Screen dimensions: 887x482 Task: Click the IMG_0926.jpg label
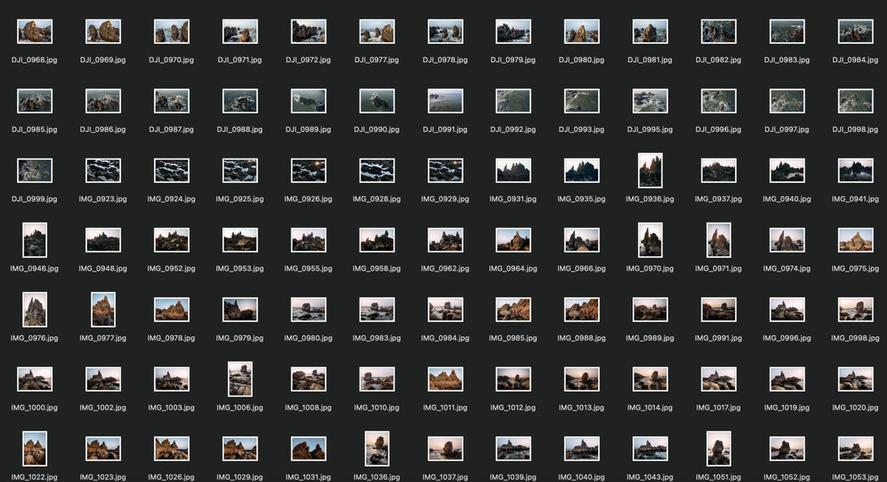[x=308, y=199]
